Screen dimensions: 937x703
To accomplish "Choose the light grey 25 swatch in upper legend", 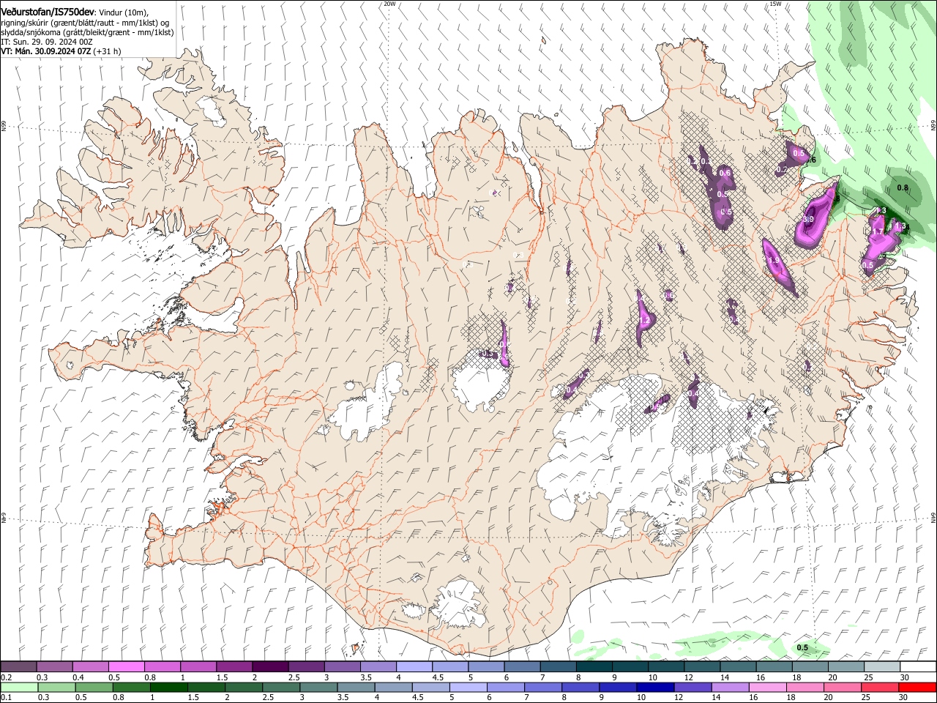I will coord(881,666).
